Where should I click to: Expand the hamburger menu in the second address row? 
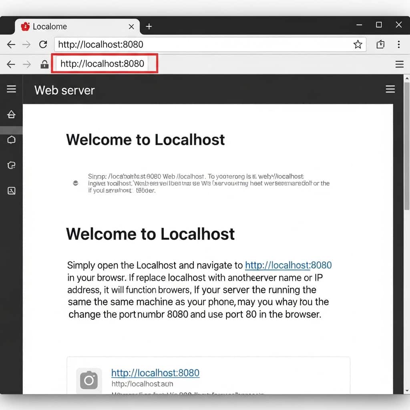click(x=399, y=64)
